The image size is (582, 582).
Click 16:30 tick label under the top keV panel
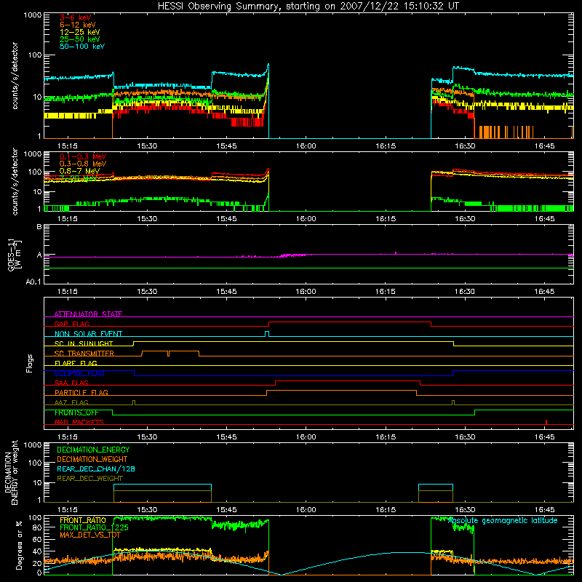[465, 146]
